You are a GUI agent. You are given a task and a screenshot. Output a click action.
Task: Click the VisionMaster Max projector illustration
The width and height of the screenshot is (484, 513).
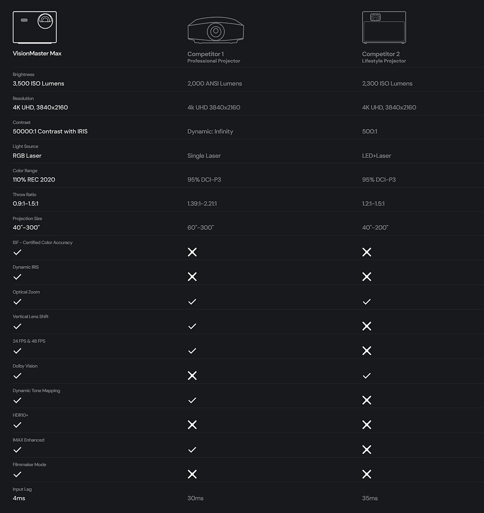click(x=35, y=27)
